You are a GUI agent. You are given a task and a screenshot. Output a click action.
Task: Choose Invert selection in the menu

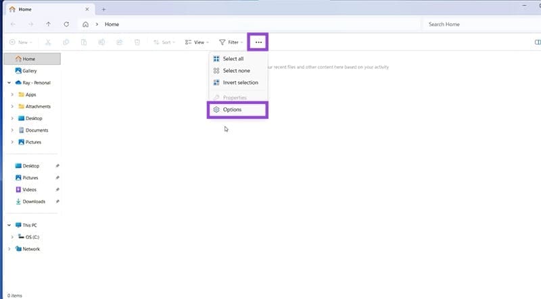(240, 82)
